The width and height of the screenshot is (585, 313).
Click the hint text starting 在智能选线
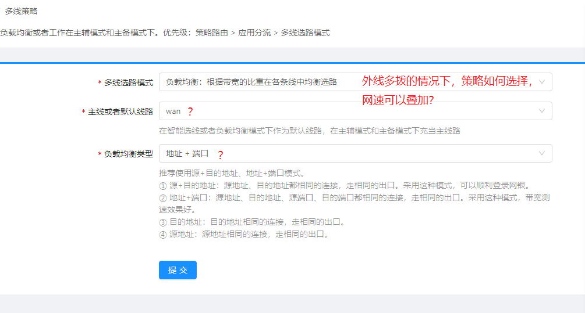[x=309, y=131]
